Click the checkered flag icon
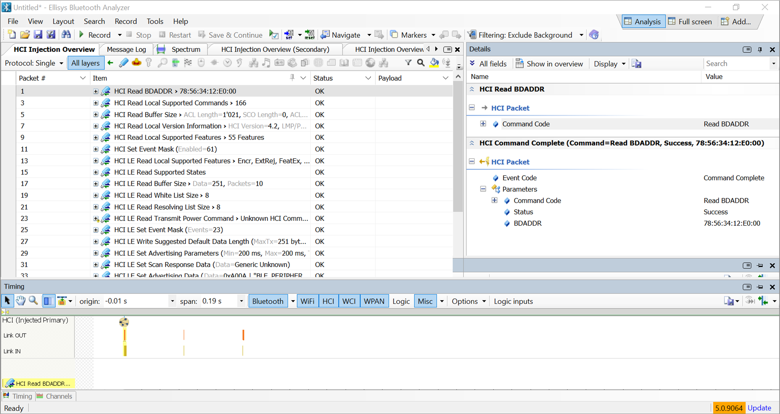Image resolution: width=780 pixels, height=414 pixels. (x=188, y=63)
